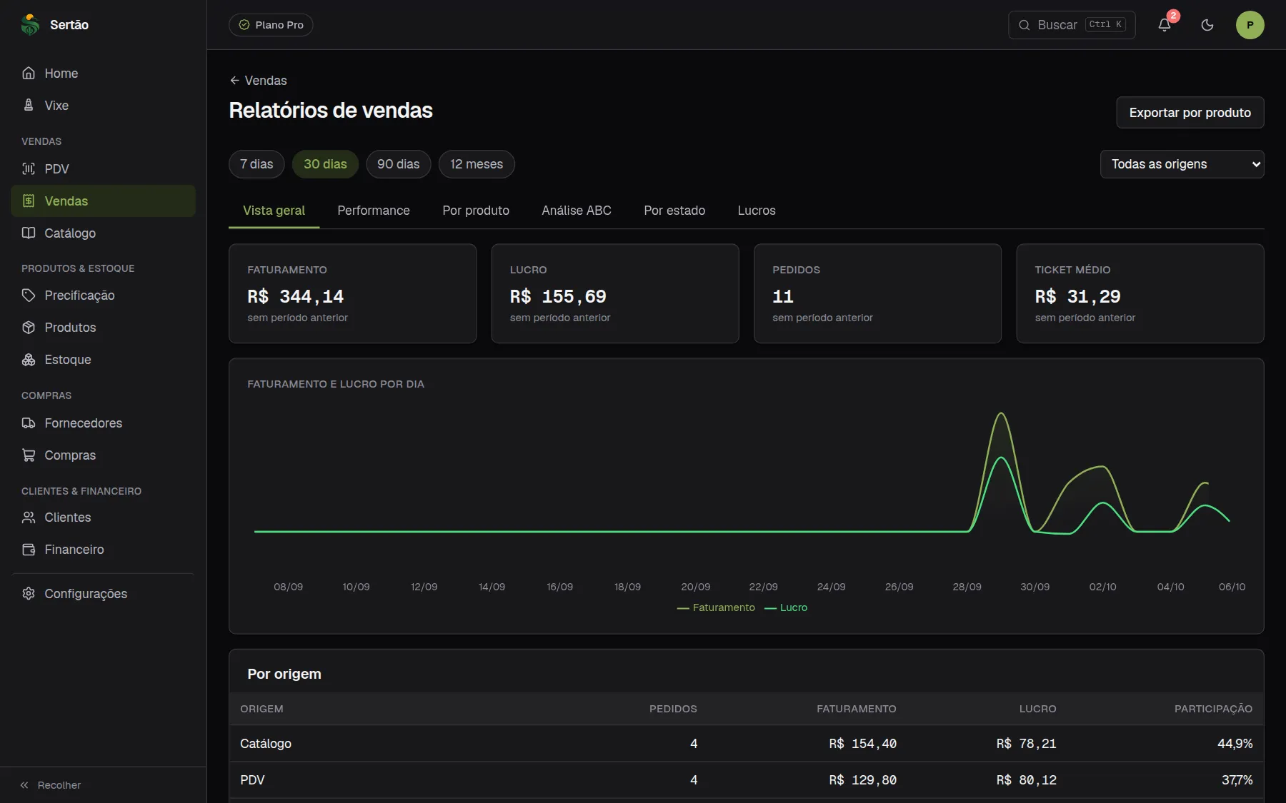This screenshot has height=803, width=1286.
Task: Open Precificação tag icon
Action: click(x=29, y=295)
